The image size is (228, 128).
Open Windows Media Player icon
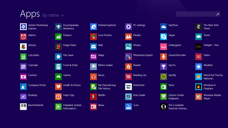pyautogui.click(x=198, y=97)
